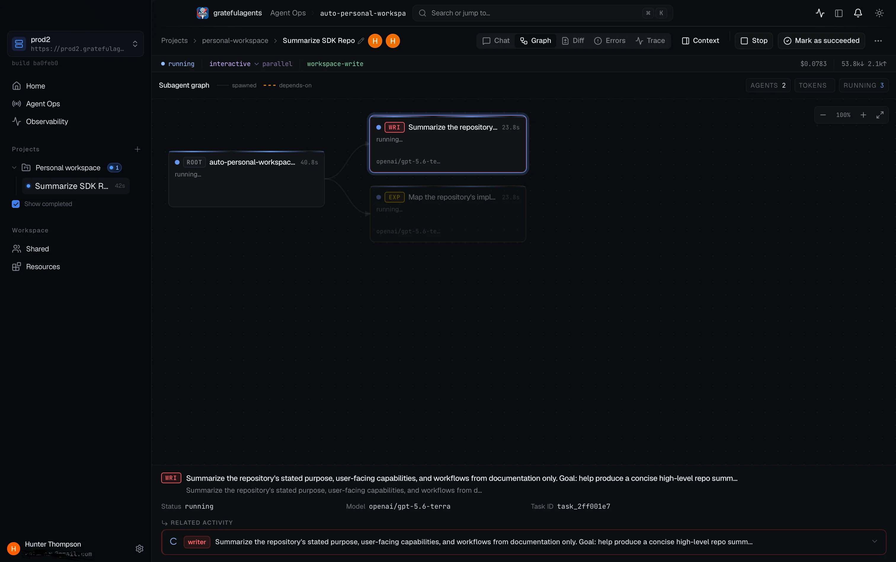The width and height of the screenshot is (896, 562).
Task: Collapse the Personal workspace tree
Action: click(x=14, y=168)
